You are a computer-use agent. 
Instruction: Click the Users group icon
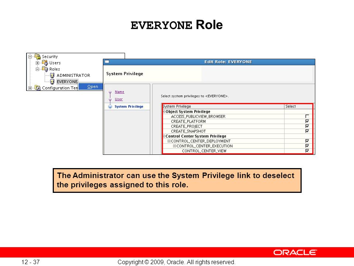point(45,63)
